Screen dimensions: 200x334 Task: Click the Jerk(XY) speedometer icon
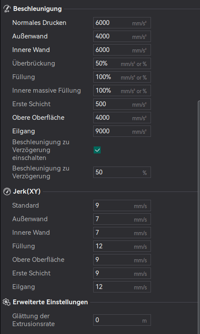click(7, 191)
